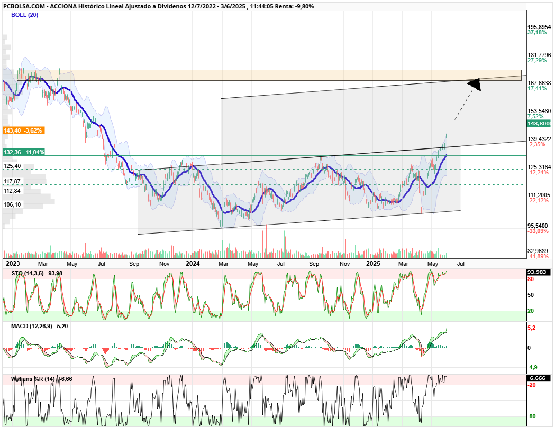Viewport: 555px width, 429px height.
Task: Select the 95,5400 price axis label
Action: click(538, 226)
